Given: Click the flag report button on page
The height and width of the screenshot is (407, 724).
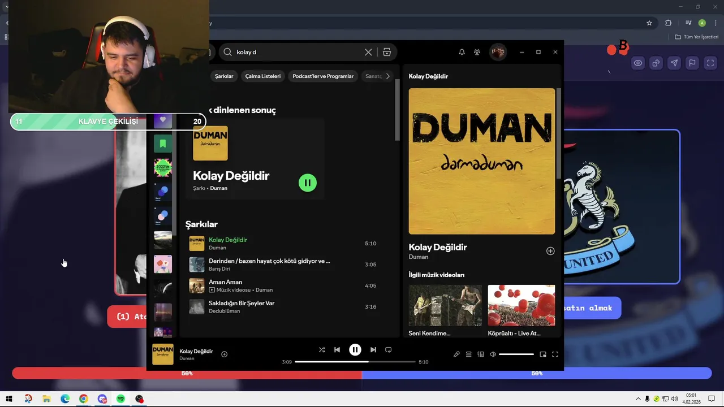Looking at the screenshot, I should click(x=692, y=63).
